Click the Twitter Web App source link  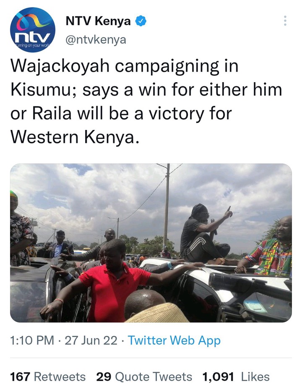coord(174,341)
